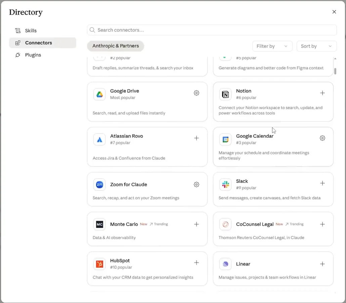Click 'Data & AI observability' description
Image resolution: width=346 pixels, height=303 pixels.
pyautogui.click(x=114, y=238)
